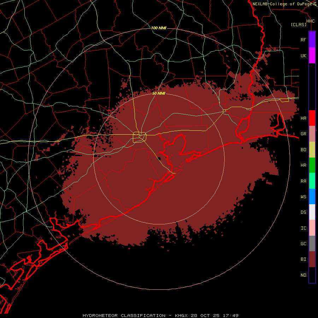
Task: Click the '17:49' timestamp text
Action: click(x=230, y=316)
